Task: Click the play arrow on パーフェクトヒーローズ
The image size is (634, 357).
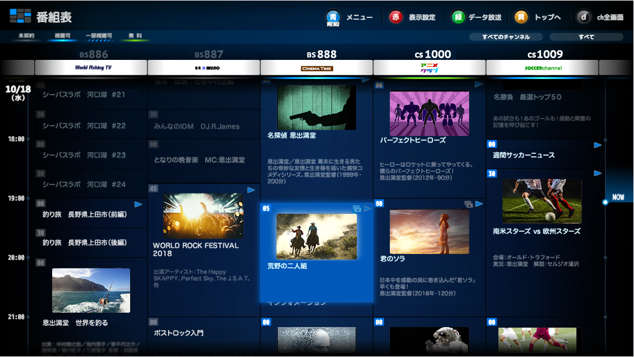Action: [x=479, y=84]
